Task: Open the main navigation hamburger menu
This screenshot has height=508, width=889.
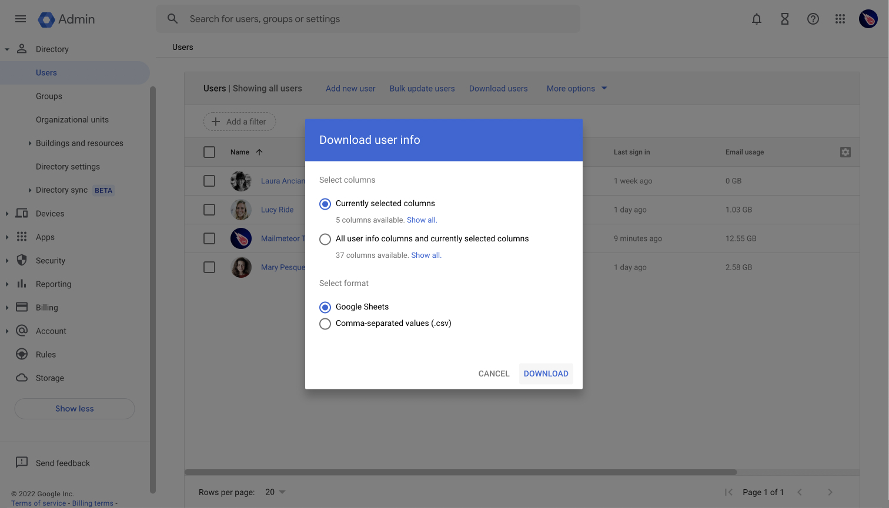Action: click(x=20, y=18)
